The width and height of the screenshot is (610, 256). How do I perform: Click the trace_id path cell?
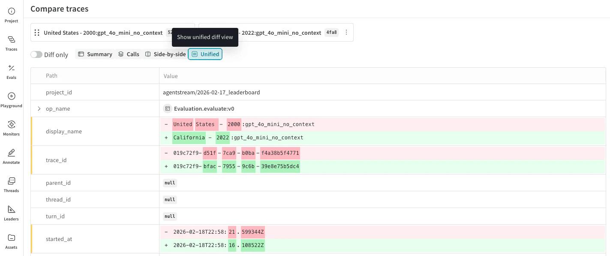pos(95,160)
